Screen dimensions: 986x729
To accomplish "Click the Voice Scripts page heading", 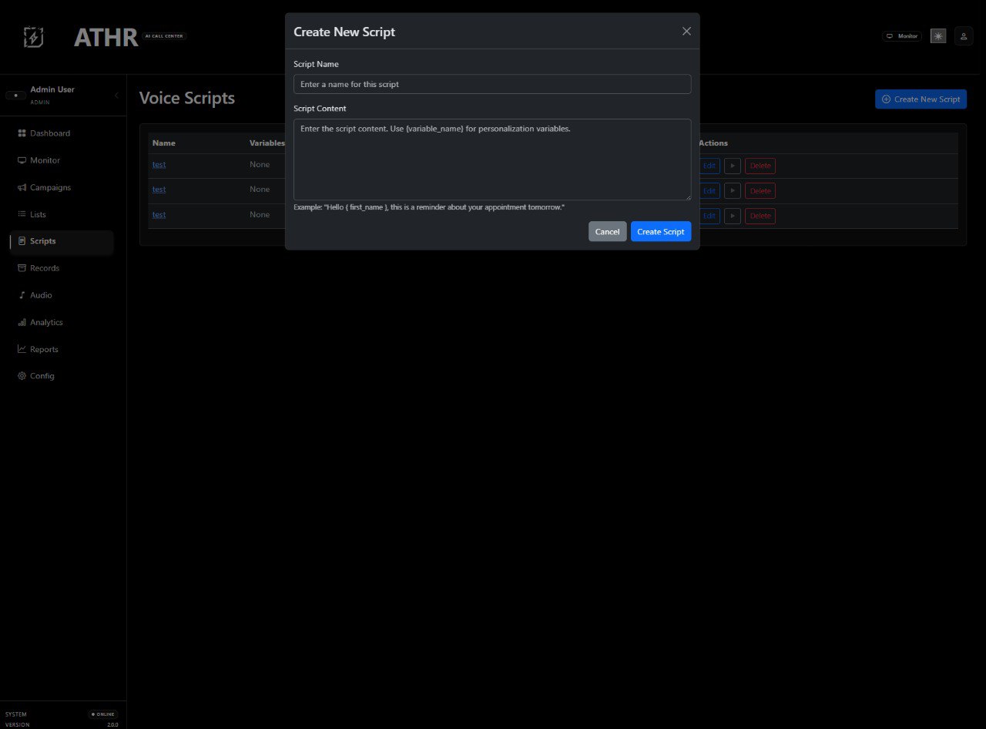I will click(x=187, y=98).
